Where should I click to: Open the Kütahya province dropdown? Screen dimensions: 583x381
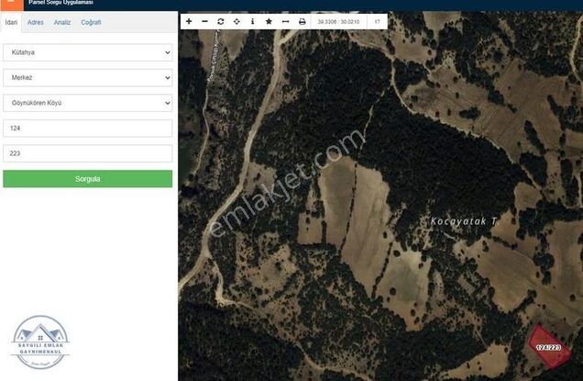[x=87, y=53]
